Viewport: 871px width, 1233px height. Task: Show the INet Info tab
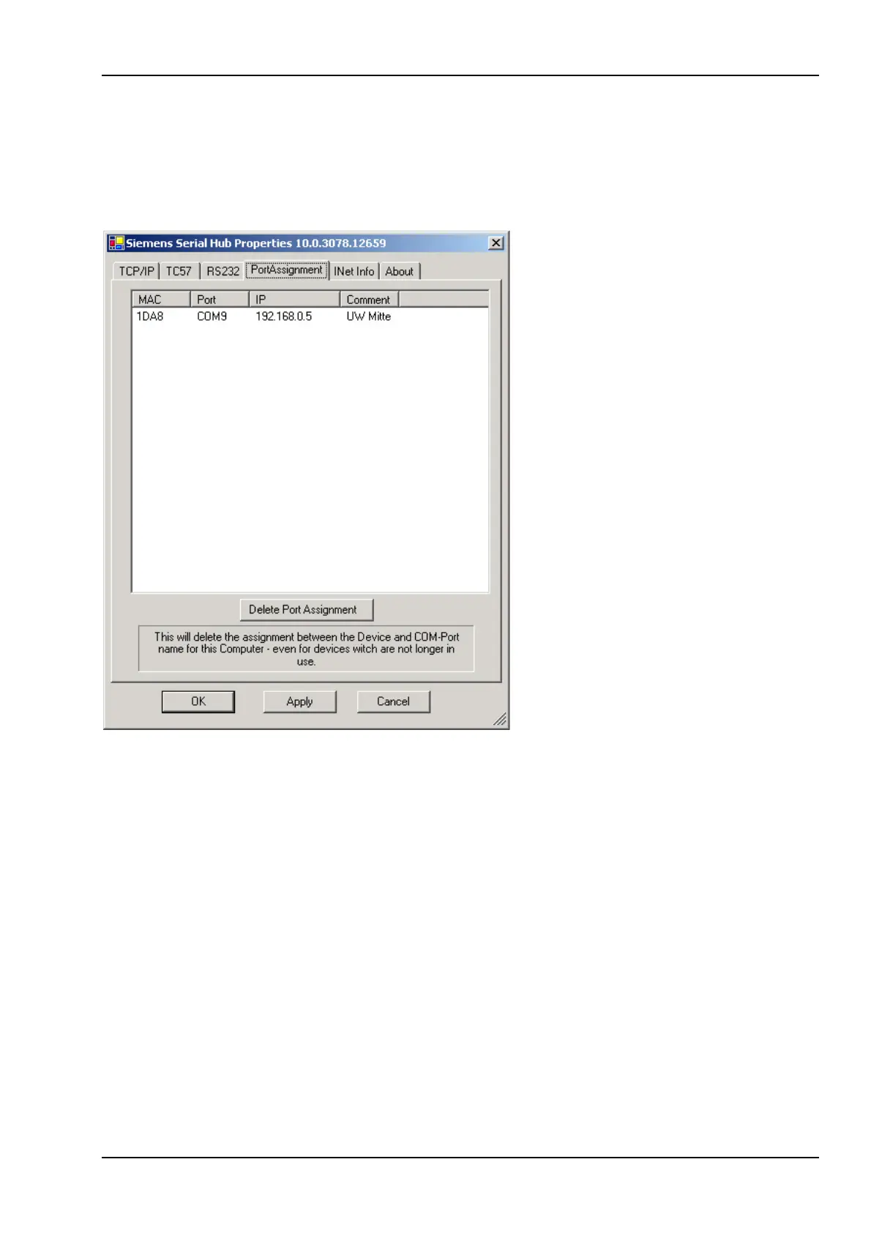point(354,271)
